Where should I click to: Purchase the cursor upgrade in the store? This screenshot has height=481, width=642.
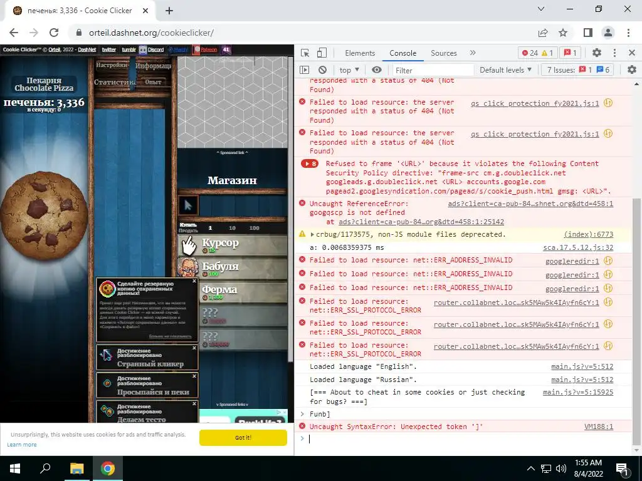[x=188, y=205]
